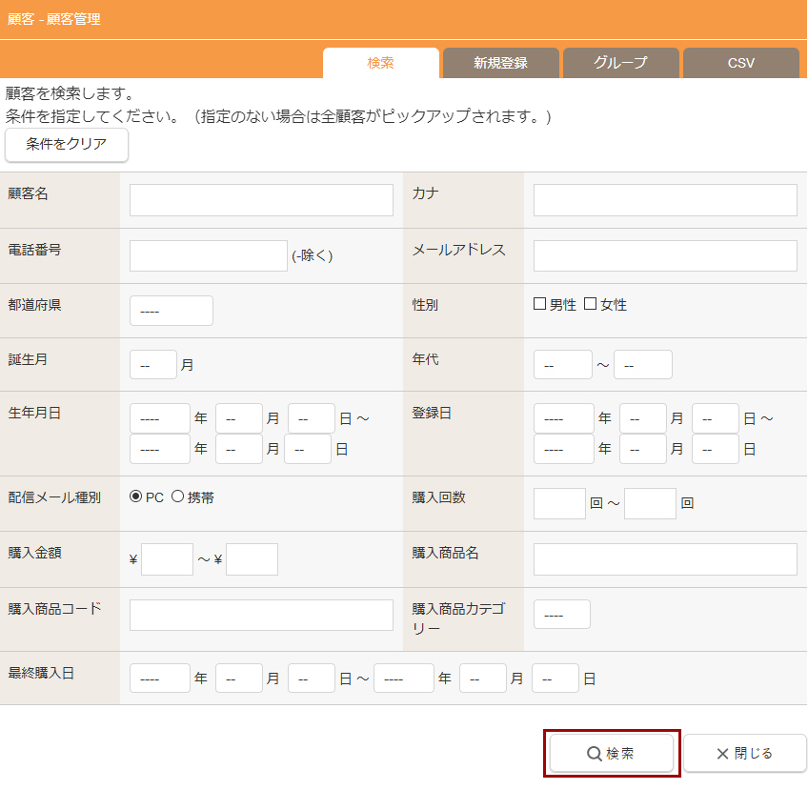Screen dimensions: 808x790
Task: Click the 購入金額 maximum yen field
Action: (252, 559)
